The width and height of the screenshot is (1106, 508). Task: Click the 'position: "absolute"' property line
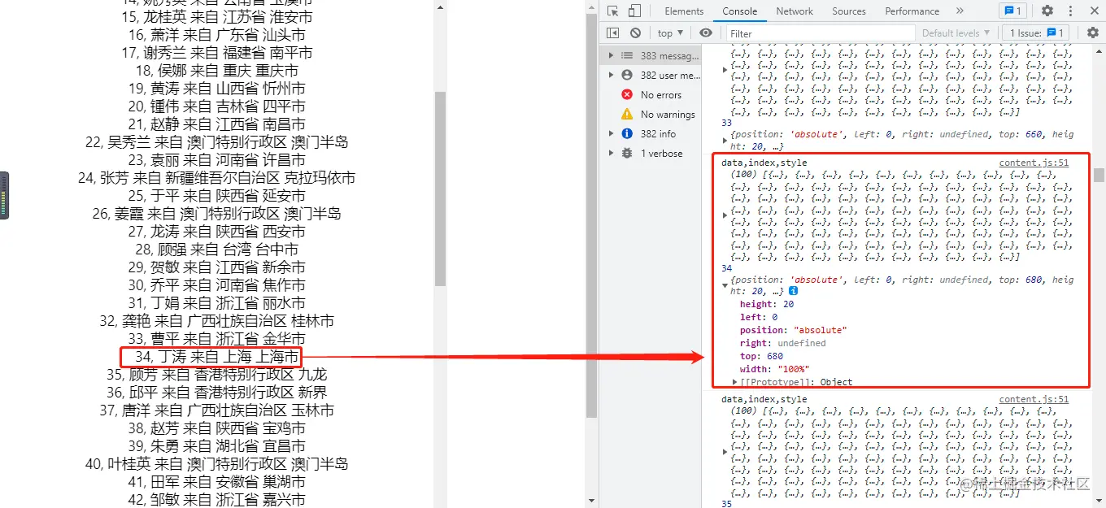pyautogui.click(x=793, y=330)
